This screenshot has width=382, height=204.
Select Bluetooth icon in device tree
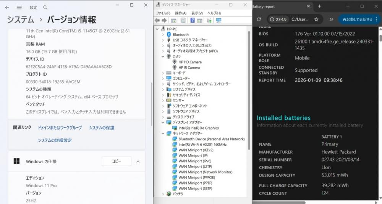click(x=168, y=35)
